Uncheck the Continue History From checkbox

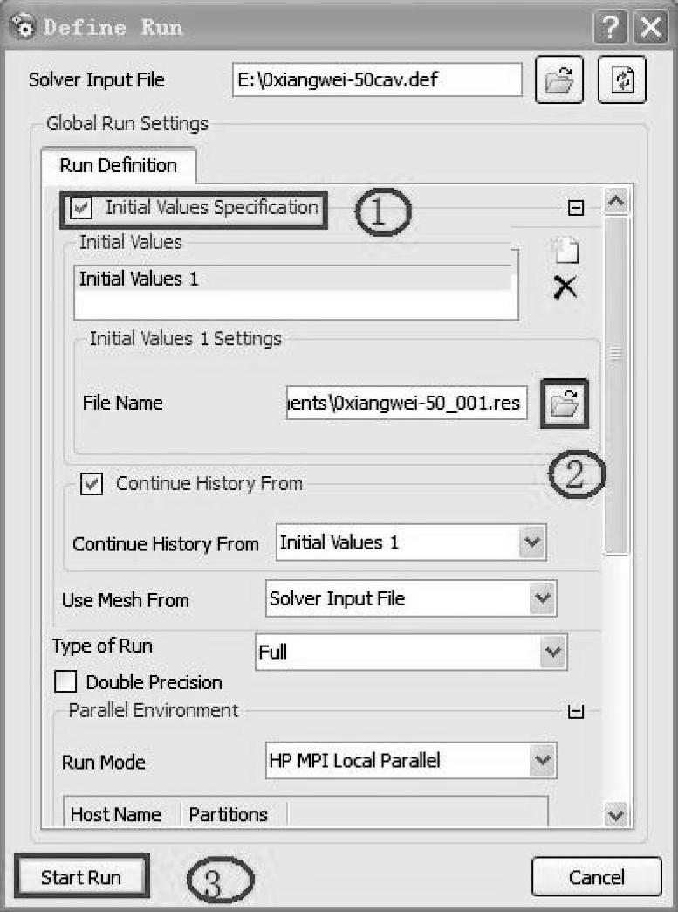[92, 484]
